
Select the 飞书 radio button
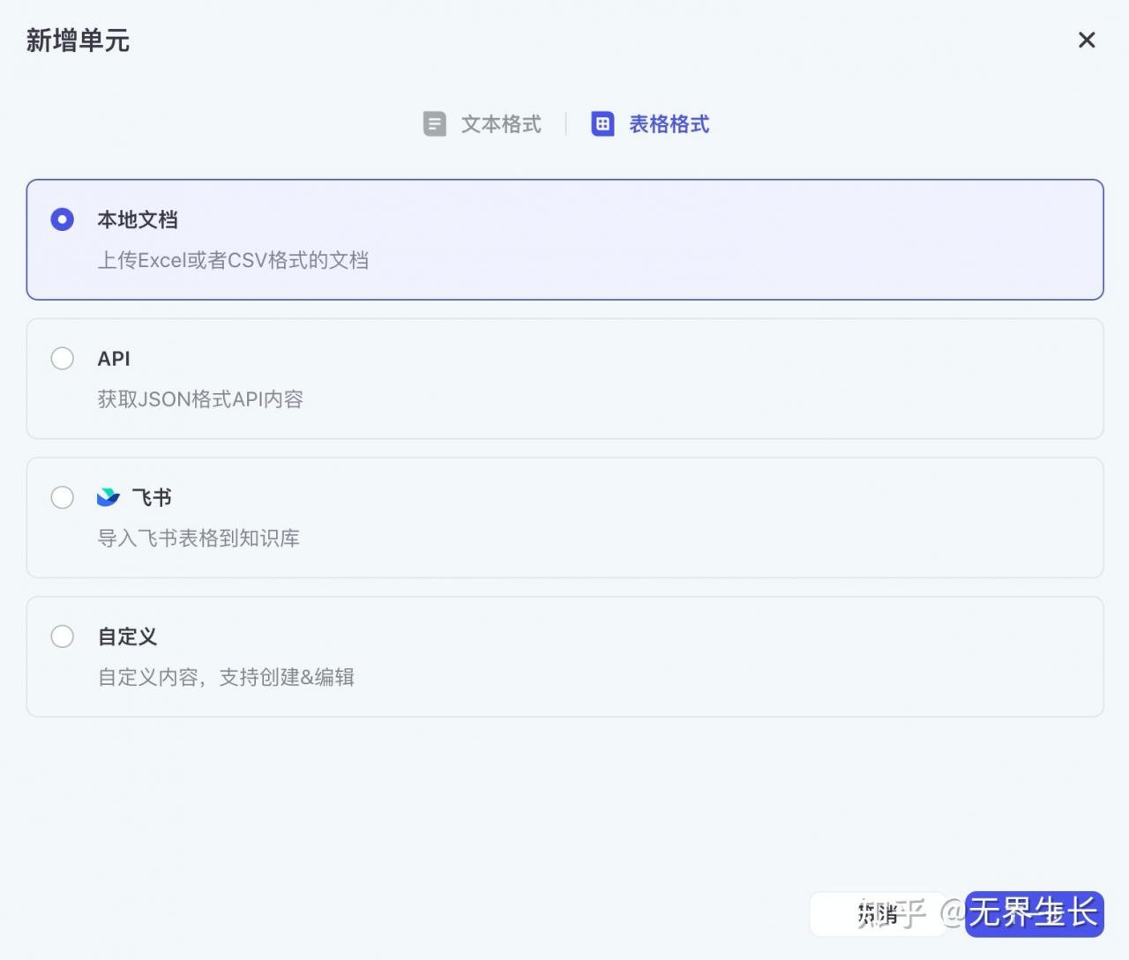point(63,497)
